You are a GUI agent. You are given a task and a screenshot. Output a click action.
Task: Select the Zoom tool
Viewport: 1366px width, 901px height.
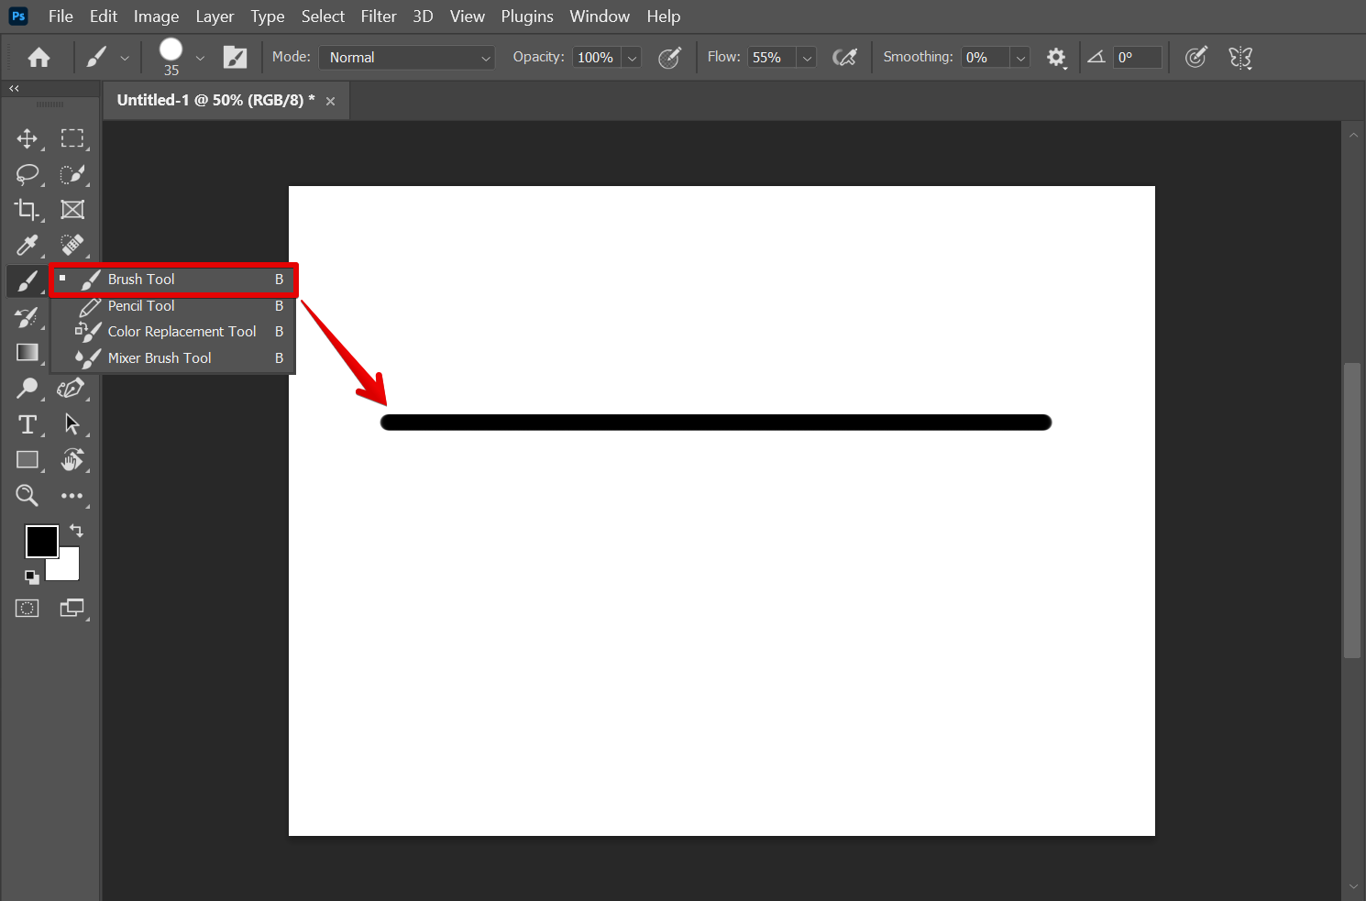[x=27, y=496]
